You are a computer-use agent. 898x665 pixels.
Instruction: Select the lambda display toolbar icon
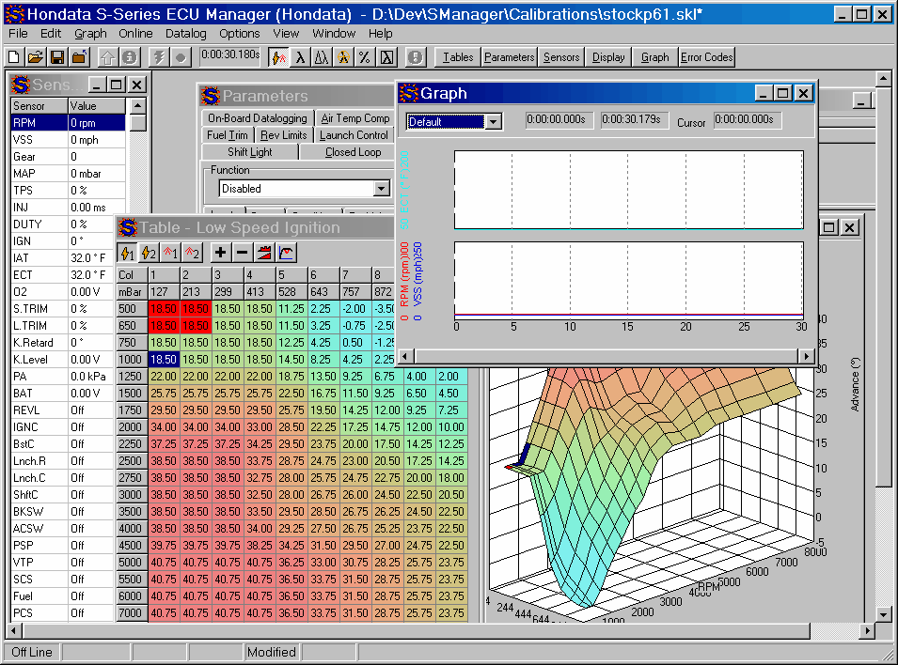(x=300, y=57)
